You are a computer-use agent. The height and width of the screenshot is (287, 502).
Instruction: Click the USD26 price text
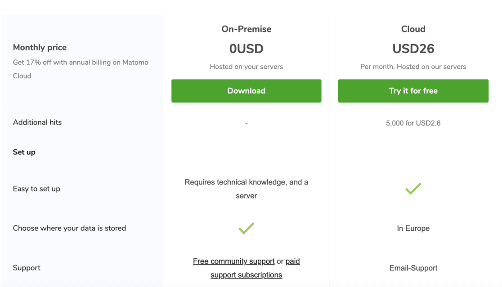[413, 49]
